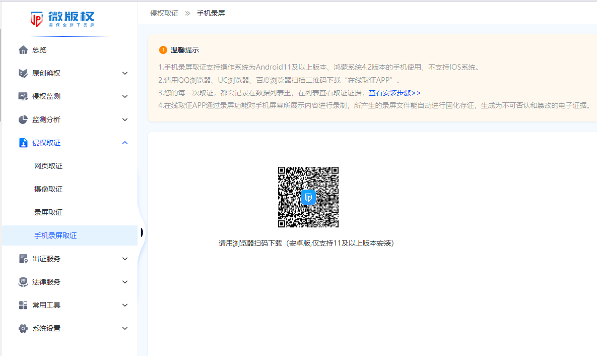Click the 出证服务 certificate icon
This screenshot has width=597, height=356.
23,259
